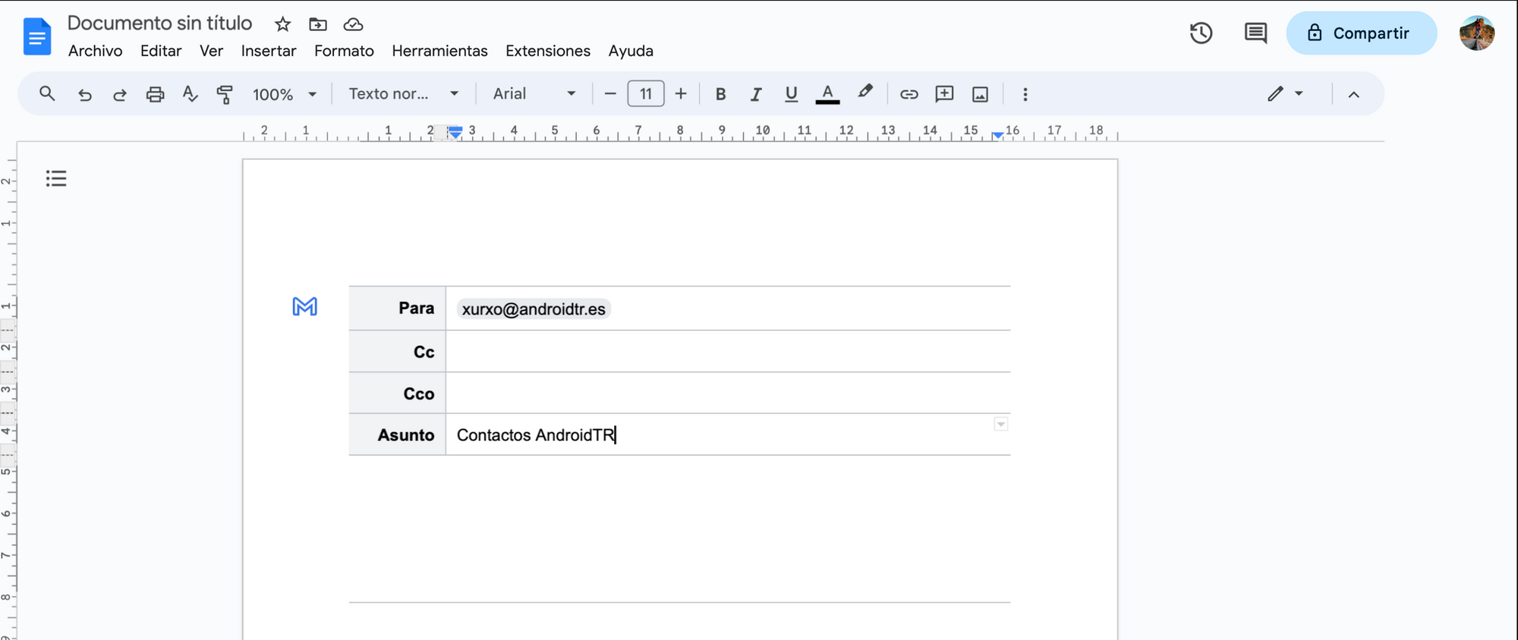
Task: Open the Editar menu
Action: 161,51
